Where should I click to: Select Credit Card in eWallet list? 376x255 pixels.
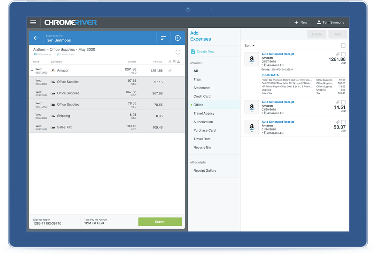point(202,96)
